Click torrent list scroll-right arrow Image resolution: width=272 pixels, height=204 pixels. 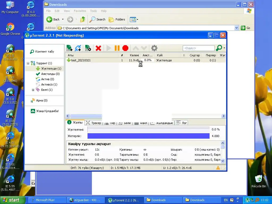click(x=223, y=116)
